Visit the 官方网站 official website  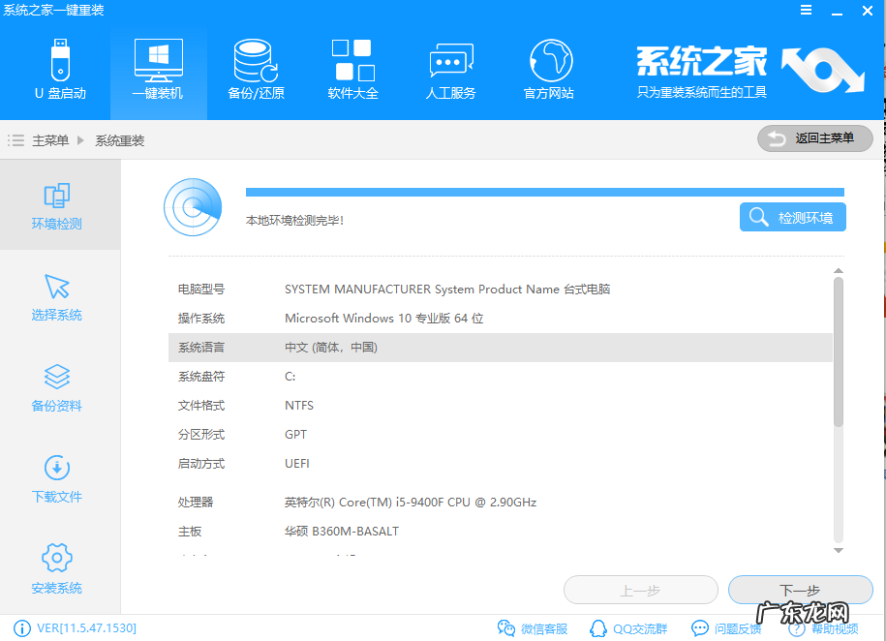click(548, 68)
